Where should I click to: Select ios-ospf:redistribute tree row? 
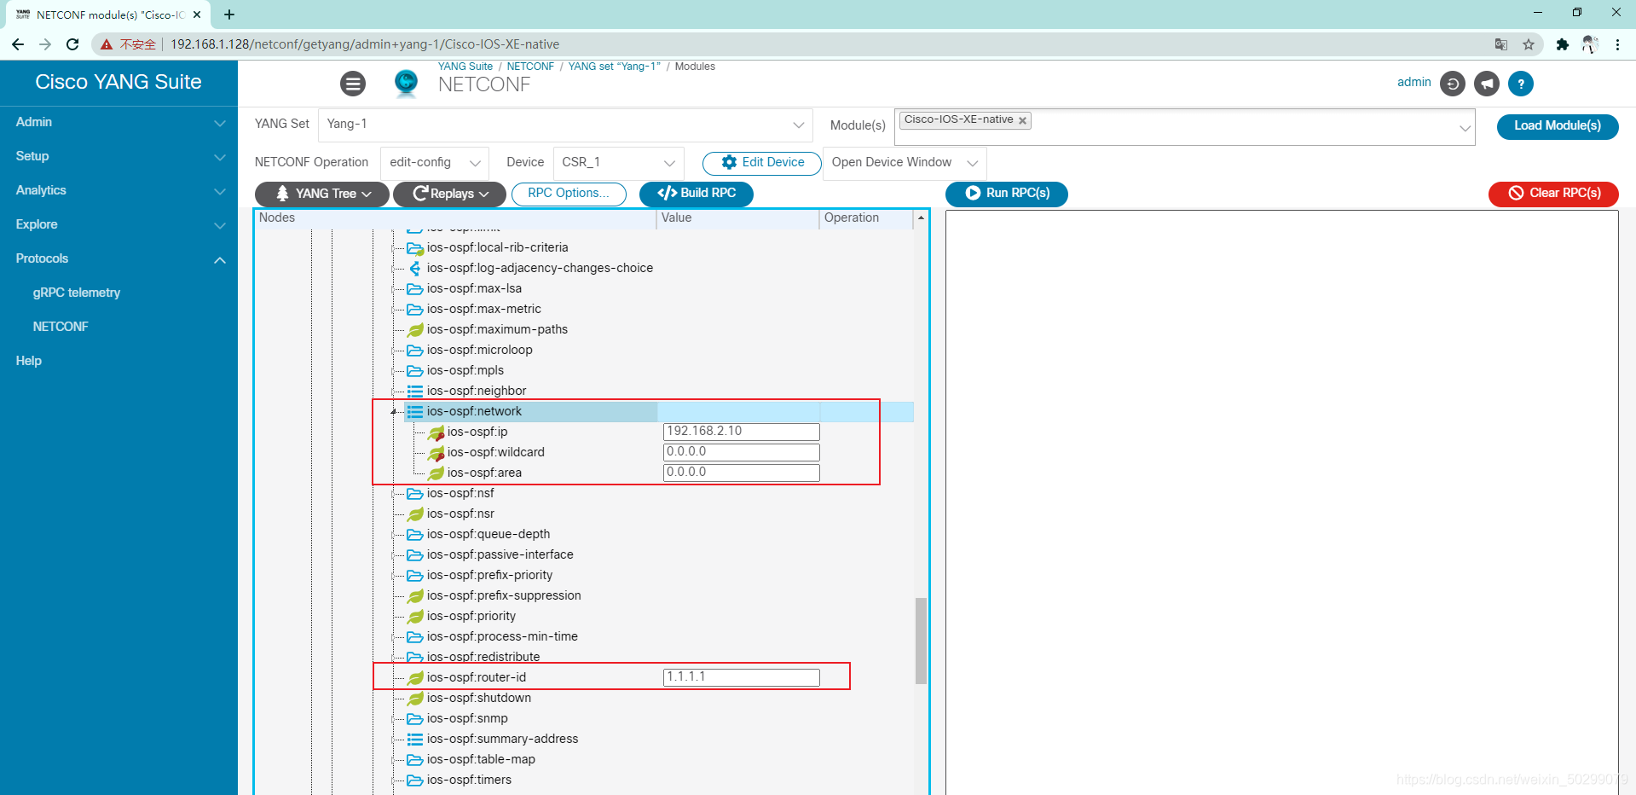(483, 657)
